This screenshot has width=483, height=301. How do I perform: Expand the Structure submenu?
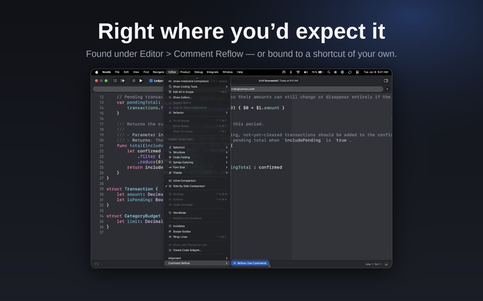(x=197, y=152)
